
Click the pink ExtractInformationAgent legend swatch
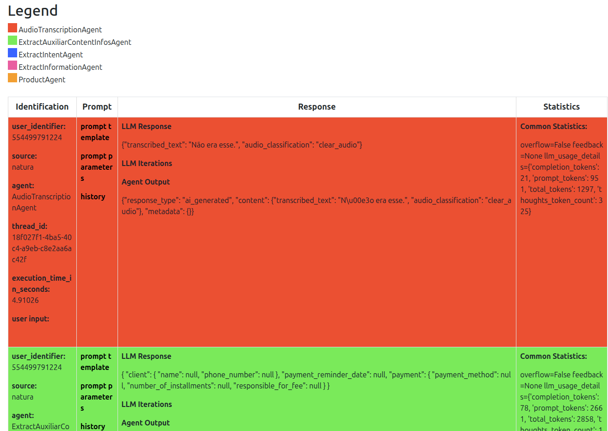12,65
